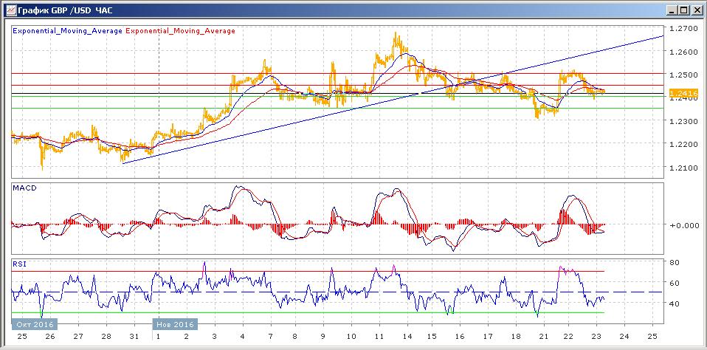The height and width of the screenshot is (350, 707).
Task: Click date 31 on the time axis
Action: pos(133,336)
